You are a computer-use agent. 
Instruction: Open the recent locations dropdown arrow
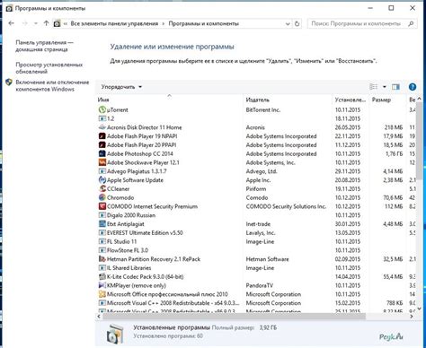(x=36, y=23)
